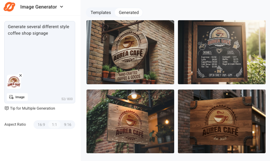Image resolution: width=270 pixels, height=161 pixels.
Task: Click inside the coffee shop signage prompt box
Action: coord(40,50)
